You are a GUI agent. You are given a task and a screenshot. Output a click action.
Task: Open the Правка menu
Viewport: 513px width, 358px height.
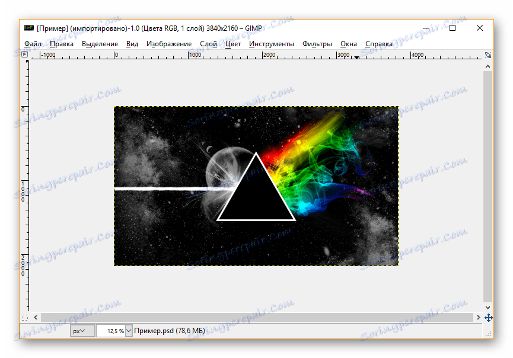(x=62, y=44)
